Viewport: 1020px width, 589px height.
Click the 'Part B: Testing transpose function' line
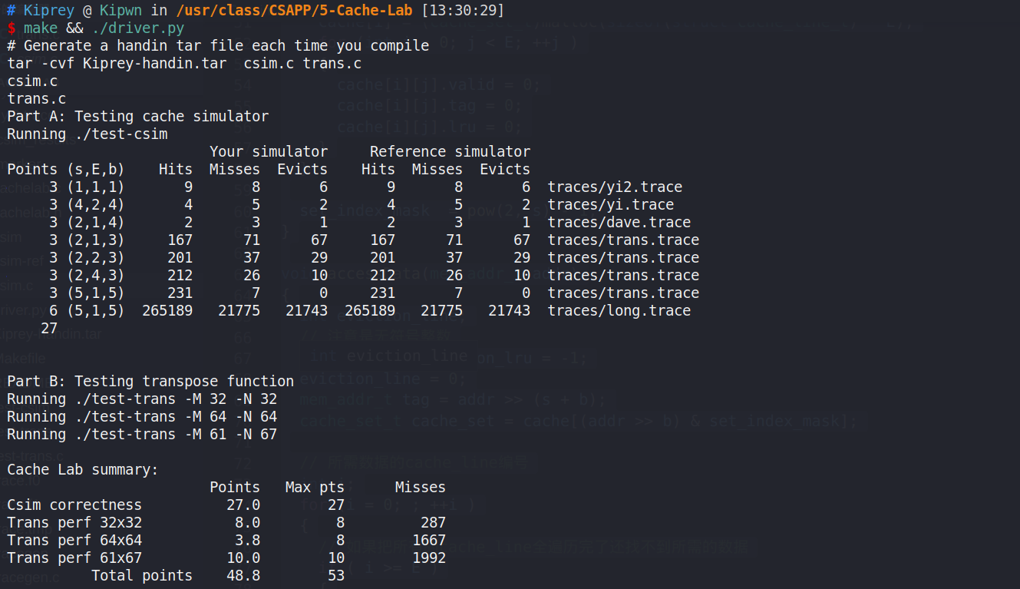pos(150,382)
